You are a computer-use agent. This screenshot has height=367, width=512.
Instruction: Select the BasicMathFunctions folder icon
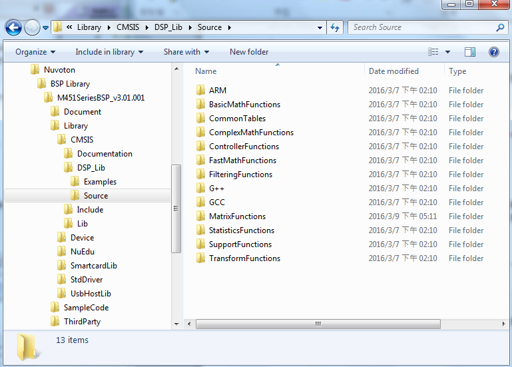coord(200,105)
